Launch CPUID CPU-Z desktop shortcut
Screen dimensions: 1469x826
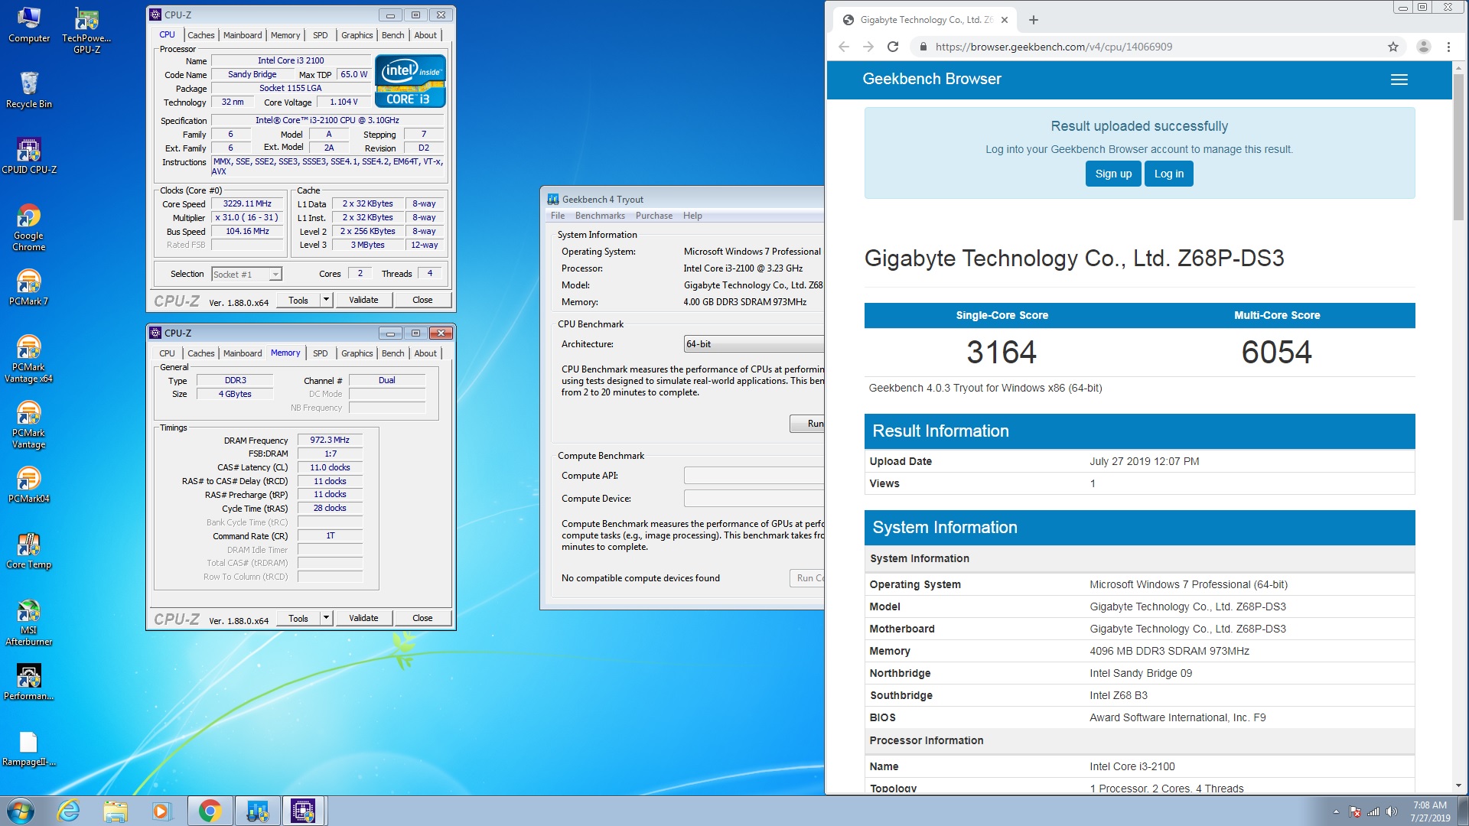coord(29,156)
